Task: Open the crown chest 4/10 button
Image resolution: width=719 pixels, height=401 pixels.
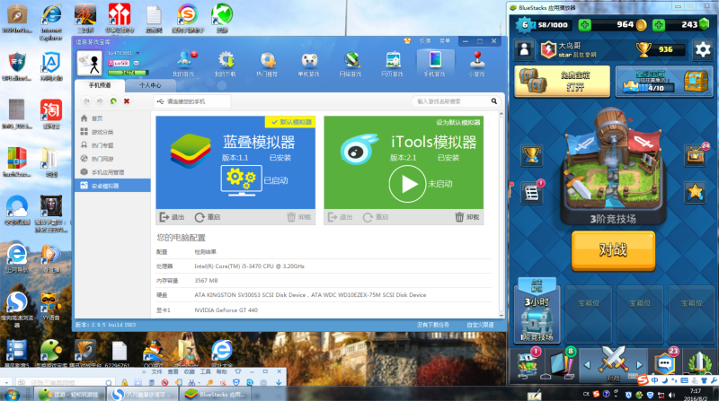Action: [x=663, y=81]
